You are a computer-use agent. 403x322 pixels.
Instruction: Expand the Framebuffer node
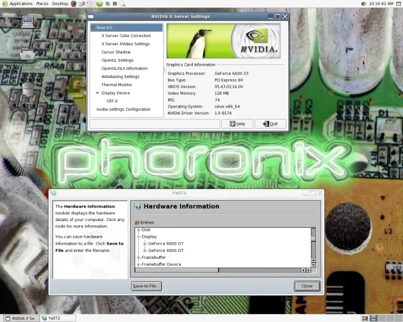point(138,258)
